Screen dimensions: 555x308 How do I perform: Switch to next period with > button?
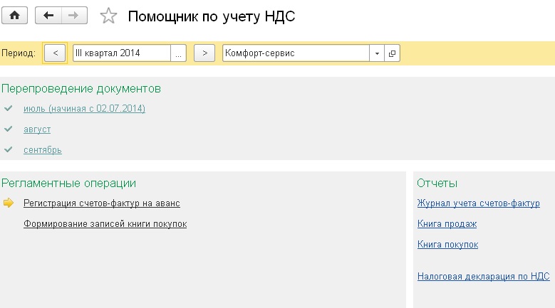(x=204, y=53)
